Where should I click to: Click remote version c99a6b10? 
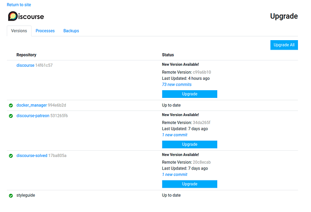202,72
